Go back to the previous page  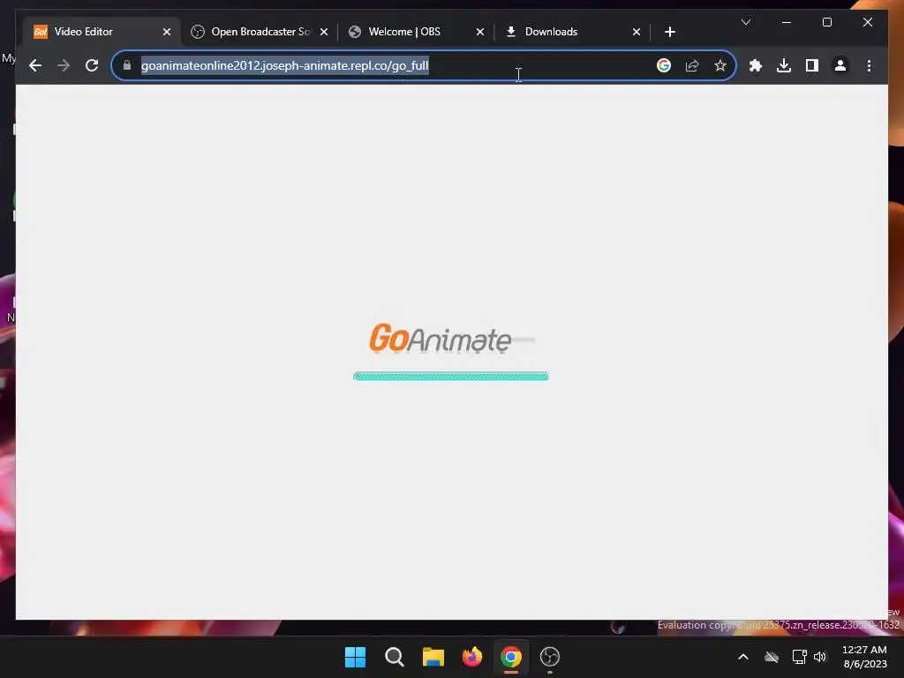pyautogui.click(x=35, y=65)
